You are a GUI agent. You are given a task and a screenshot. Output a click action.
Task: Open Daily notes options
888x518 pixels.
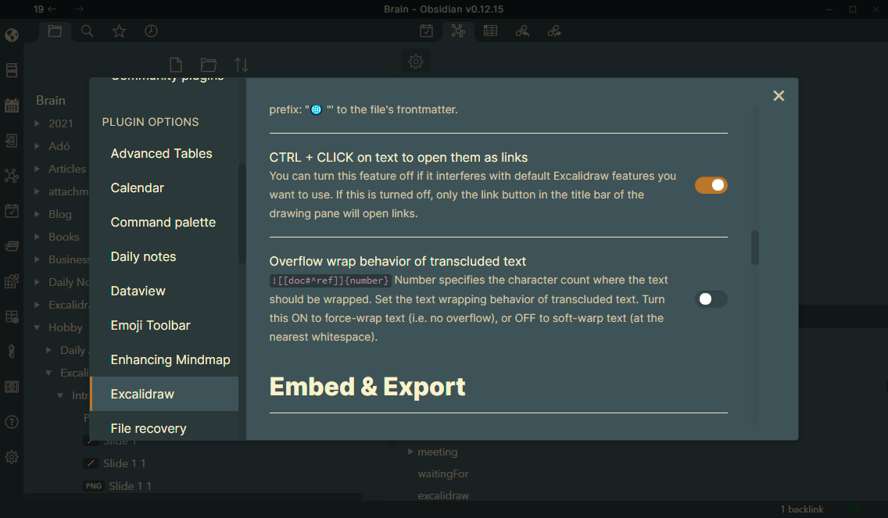click(164, 256)
